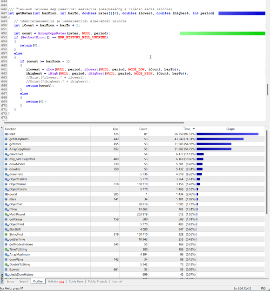Click the icon beside clearChart
Screen dimensions: 270x291
coord(7,154)
